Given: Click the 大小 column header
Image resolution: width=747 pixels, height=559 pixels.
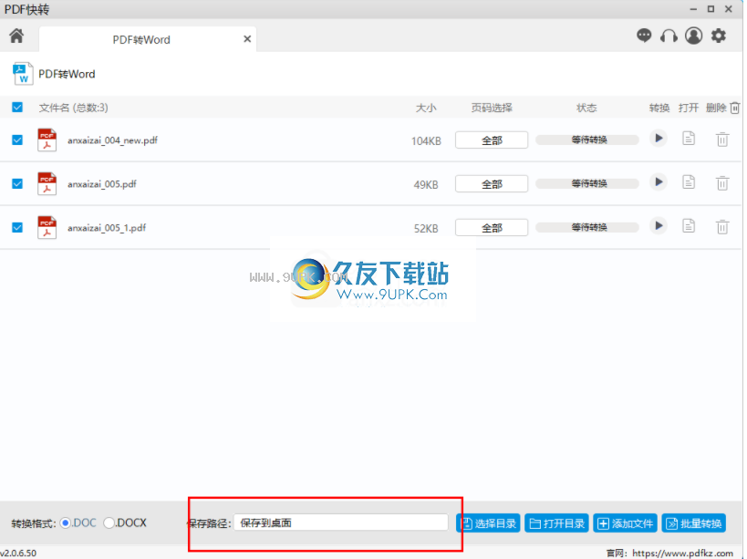Looking at the screenshot, I should (425, 109).
